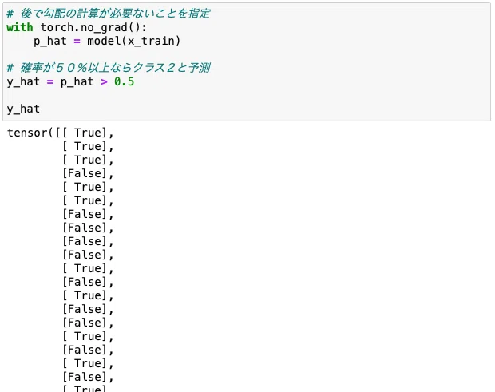Click the first True value beside 'tensor(['

click(87, 133)
